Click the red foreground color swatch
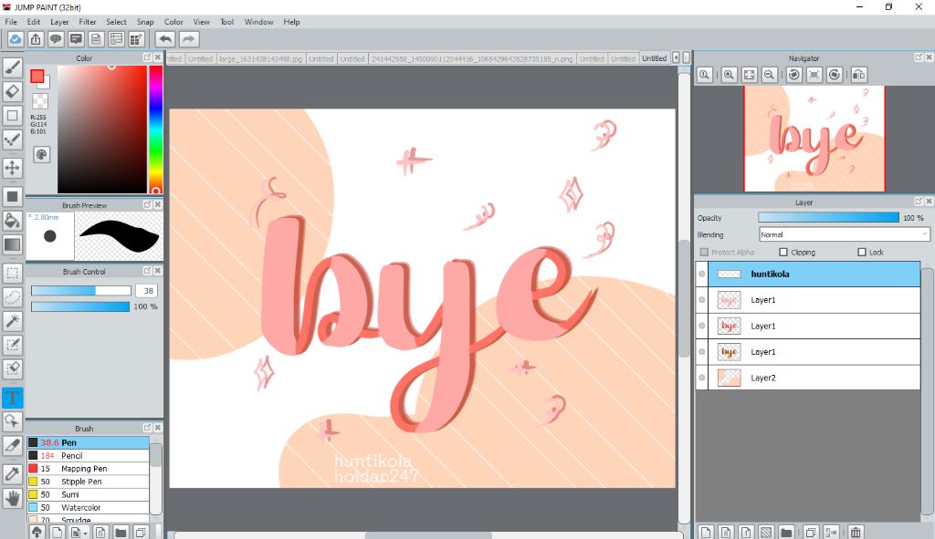 pyautogui.click(x=37, y=77)
